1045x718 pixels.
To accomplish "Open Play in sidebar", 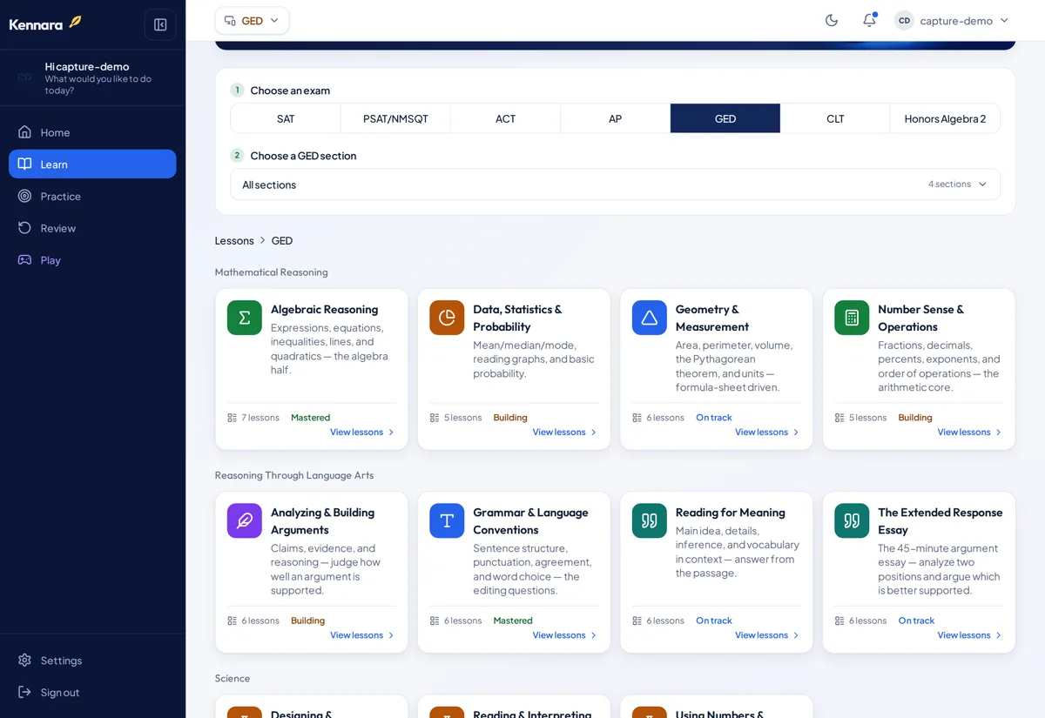I will click(x=92, y=259).
